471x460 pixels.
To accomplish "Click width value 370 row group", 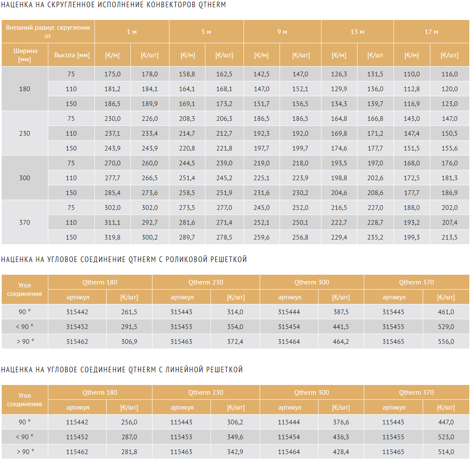I will tap(25, 222).
